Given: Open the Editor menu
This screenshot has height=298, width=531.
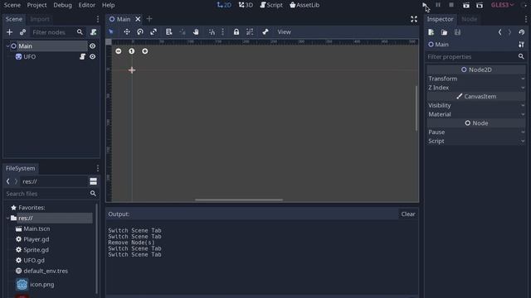Looking at the screenshot, I should pos(87,5).
